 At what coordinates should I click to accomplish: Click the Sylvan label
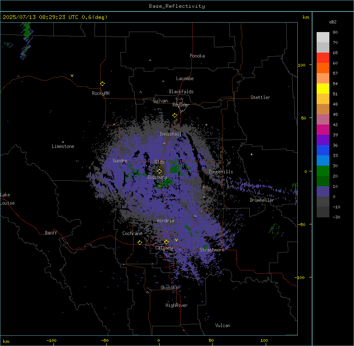(160, 101)
